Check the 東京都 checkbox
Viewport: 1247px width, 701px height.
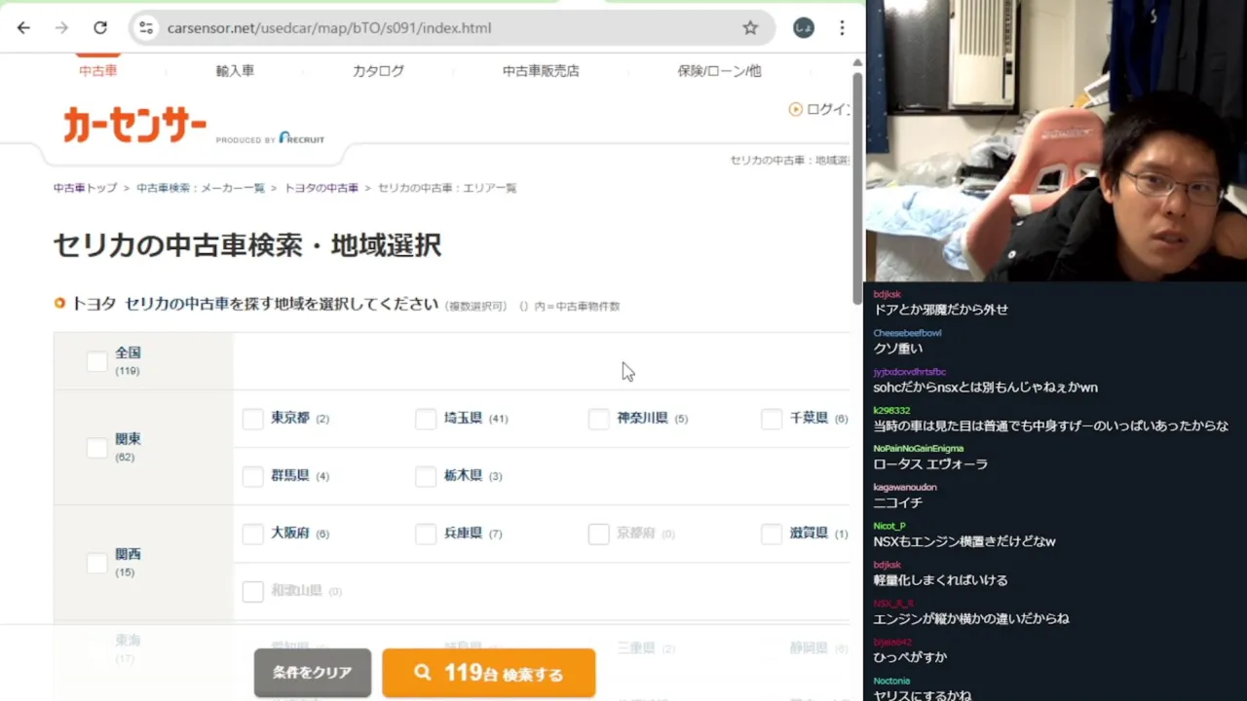point(252,419)
